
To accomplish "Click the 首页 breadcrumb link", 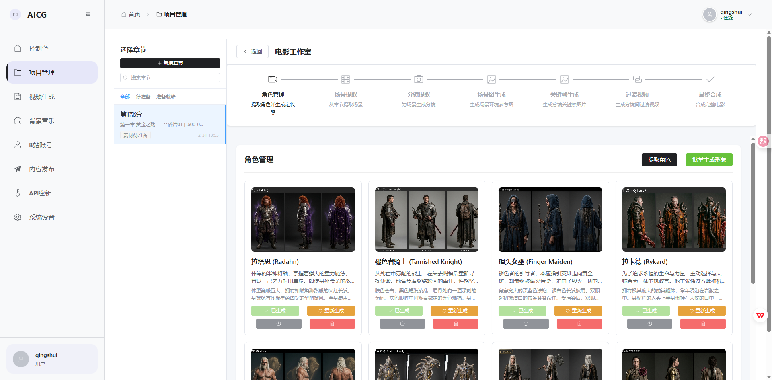I will point(131,14).
